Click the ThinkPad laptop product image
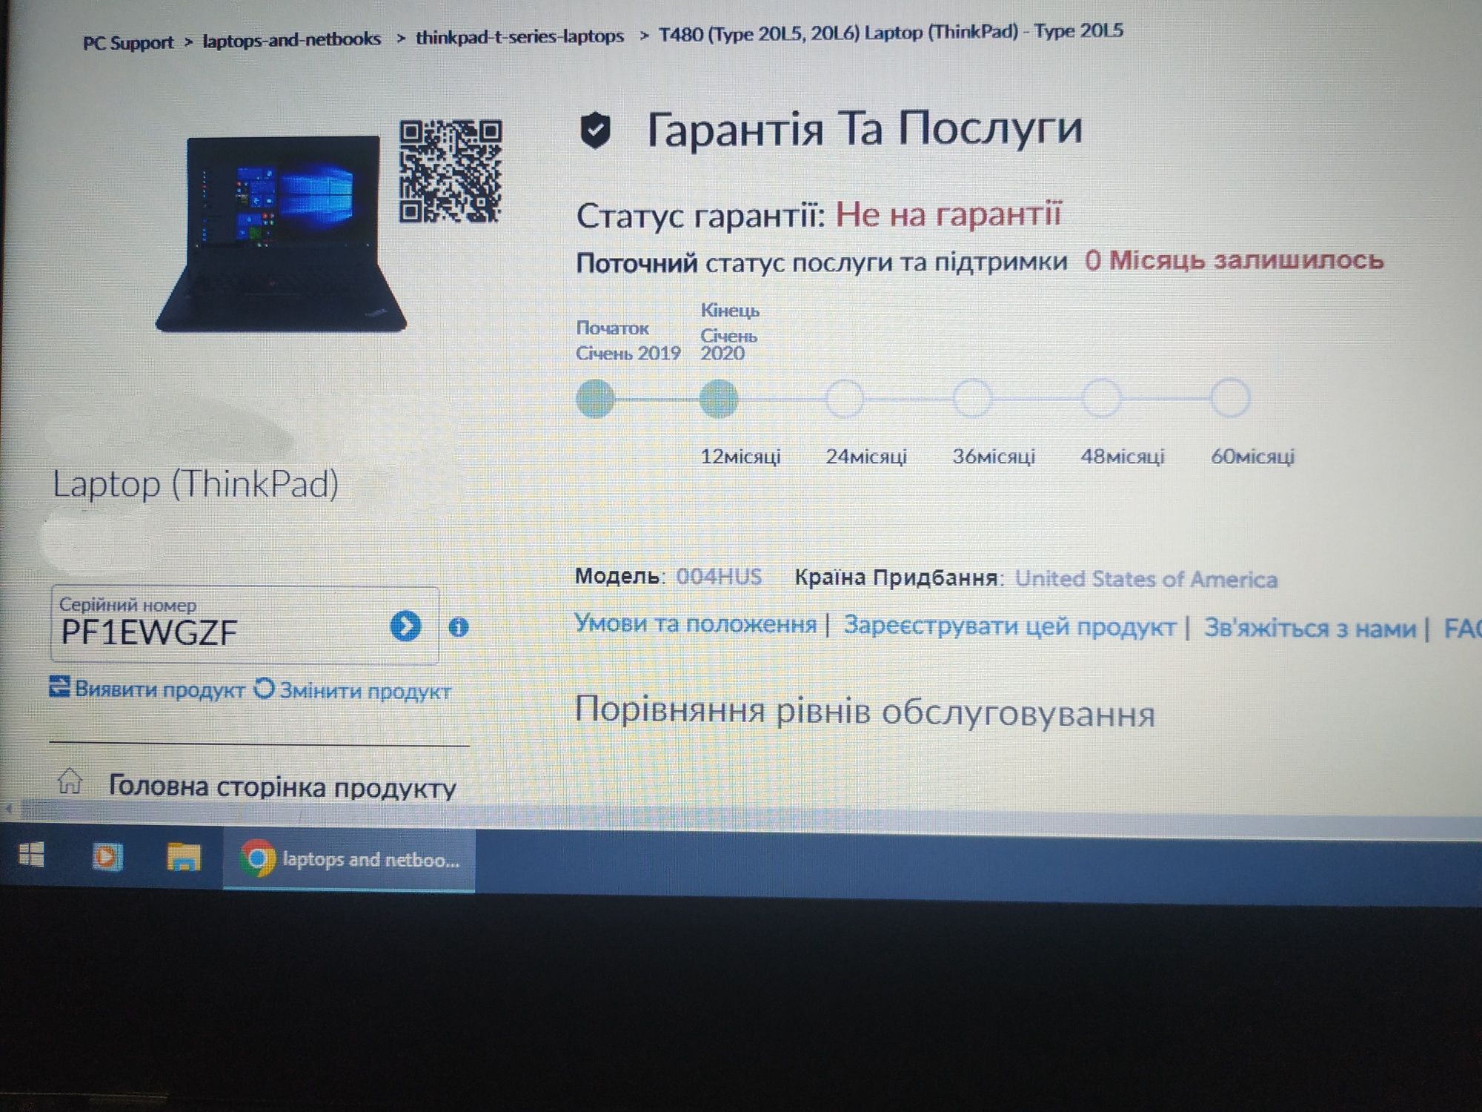This screenshot has width=1482, height=1112. point(281,234)
